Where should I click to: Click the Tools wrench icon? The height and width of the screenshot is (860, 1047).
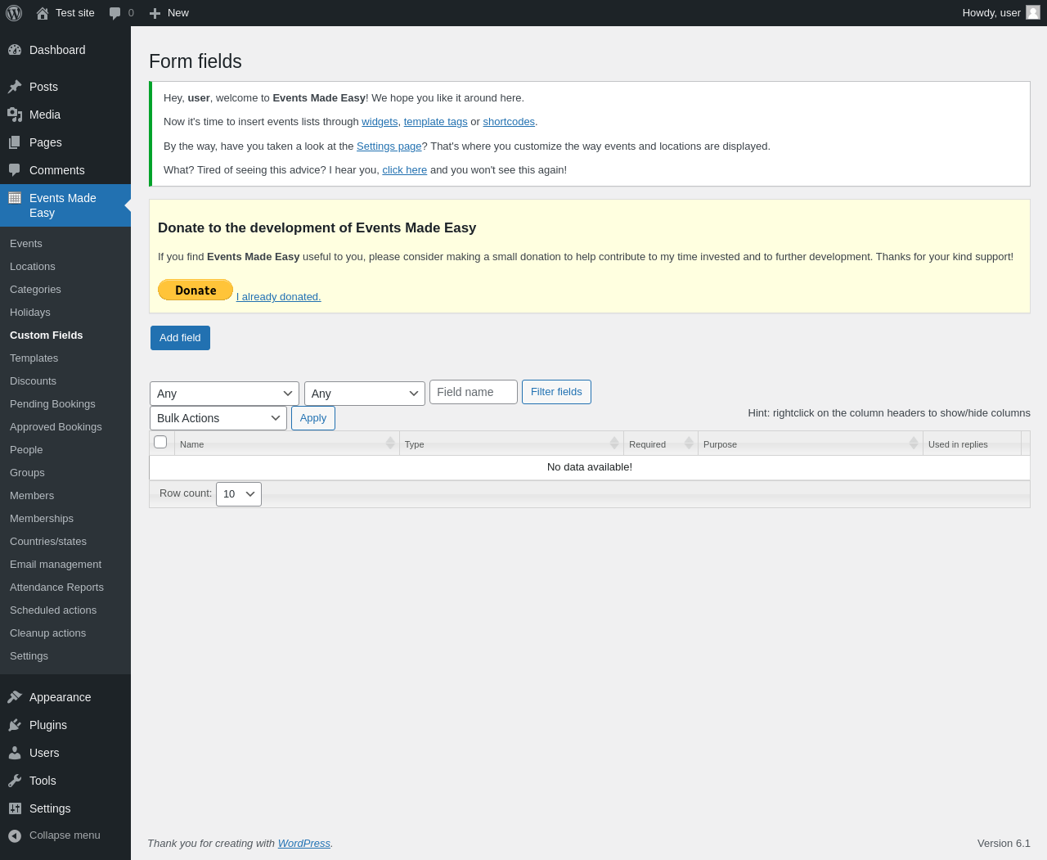point(15,781)
